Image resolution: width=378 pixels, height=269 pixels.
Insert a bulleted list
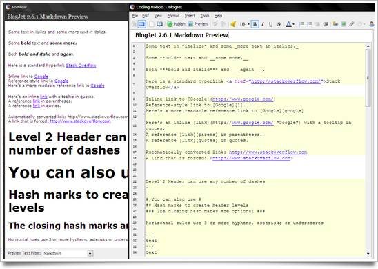click(301, 24)
